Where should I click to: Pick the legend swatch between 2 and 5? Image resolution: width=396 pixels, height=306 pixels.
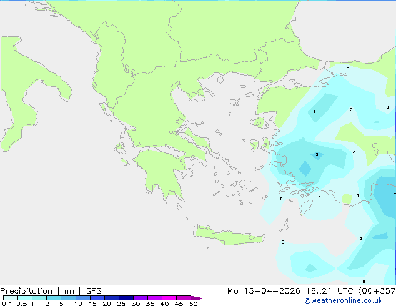(54, 298)
